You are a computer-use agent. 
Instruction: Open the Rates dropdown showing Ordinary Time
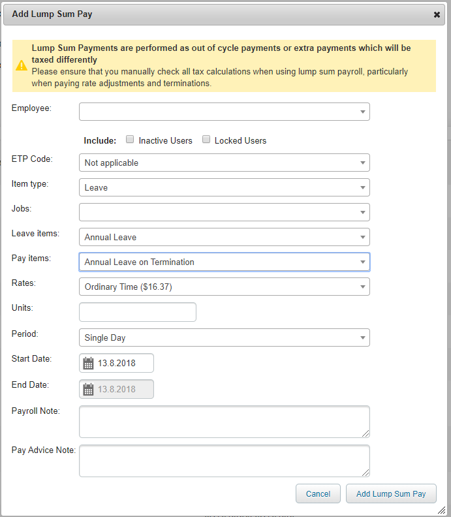point(224,287)
